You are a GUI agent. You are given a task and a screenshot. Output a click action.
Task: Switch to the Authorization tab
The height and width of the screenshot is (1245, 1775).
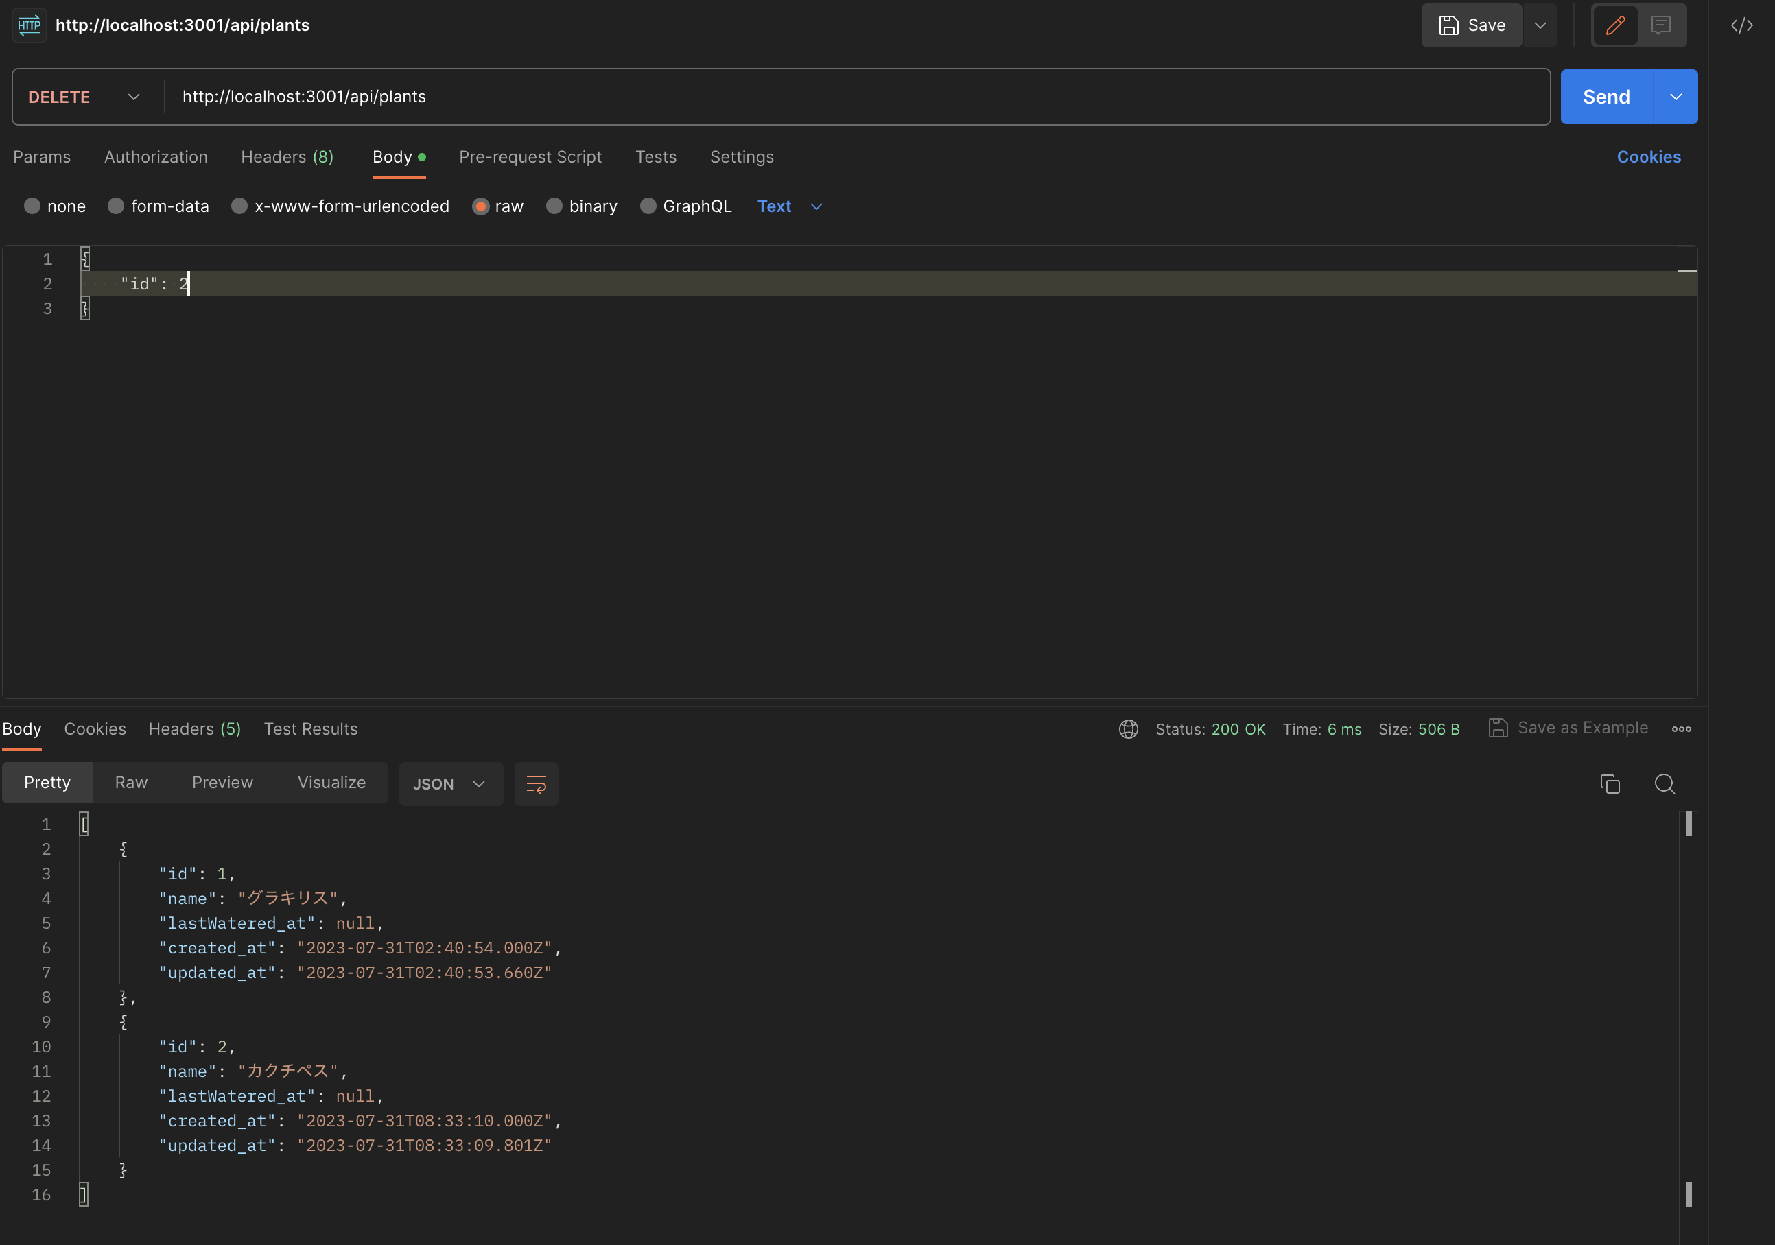[x=156, y=157]
